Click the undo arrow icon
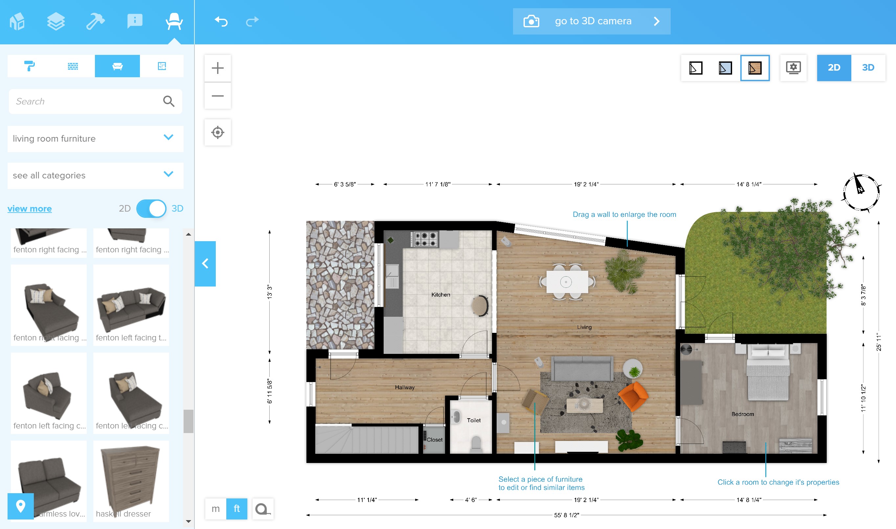896x529 pixels. coord(221,21)
